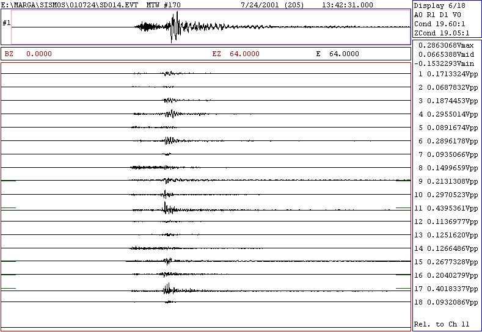482x332 pixels.
Task: Click the E 64.0000 value
Action: (338, 54)
